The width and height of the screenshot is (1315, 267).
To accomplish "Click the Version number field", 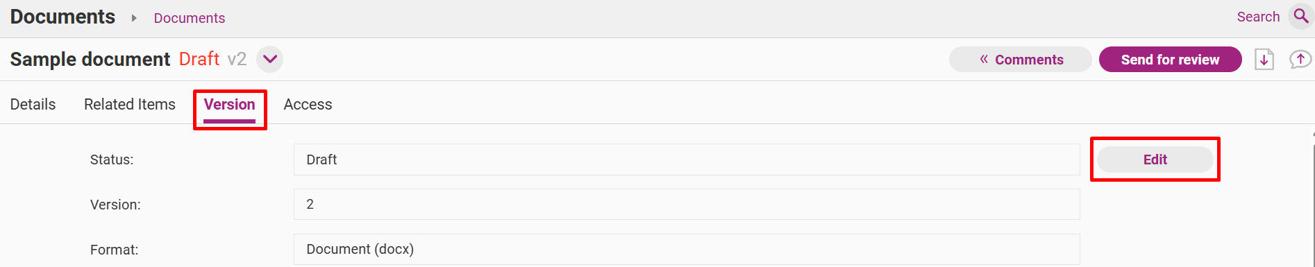I will (687, 204).
